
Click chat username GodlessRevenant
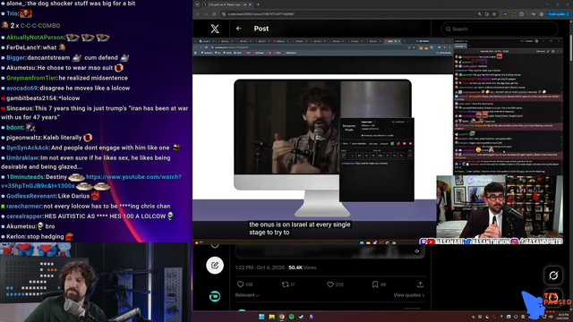coord(31,196)
